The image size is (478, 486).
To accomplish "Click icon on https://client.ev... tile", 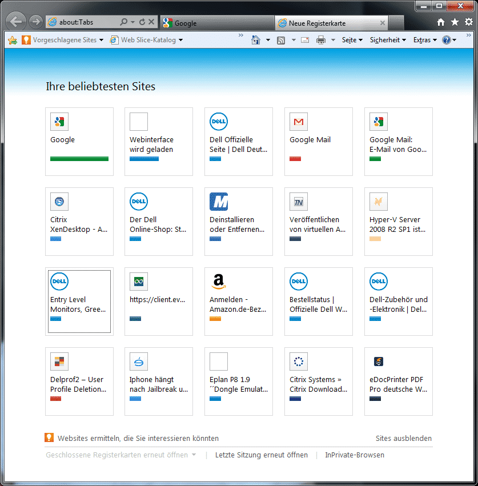I will tap(139, 282).
